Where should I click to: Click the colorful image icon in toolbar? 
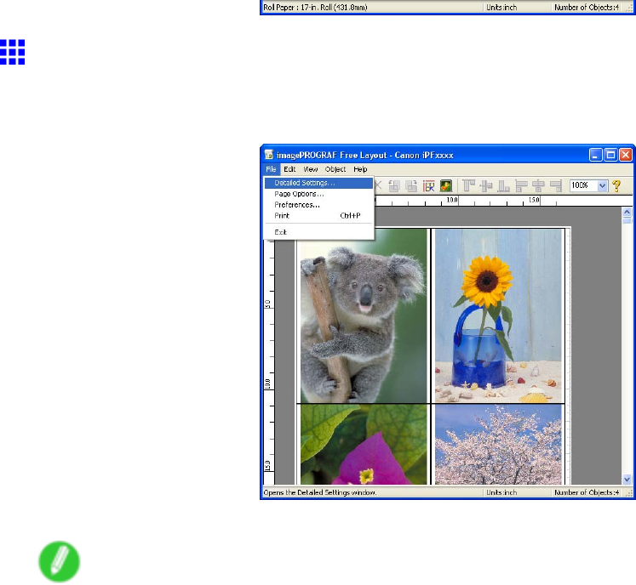pyautogui.click(x=444, y=185)
